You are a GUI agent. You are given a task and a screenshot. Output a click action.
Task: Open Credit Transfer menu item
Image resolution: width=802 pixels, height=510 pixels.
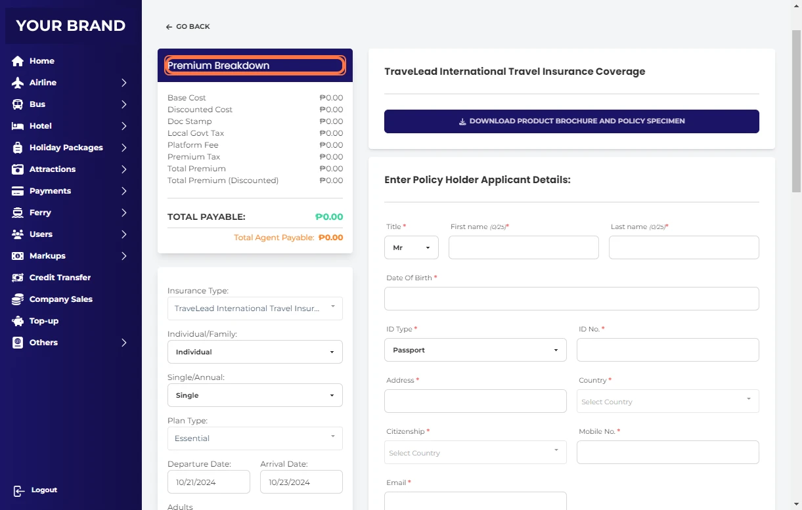pyautogui.click(x=60, y=278)
